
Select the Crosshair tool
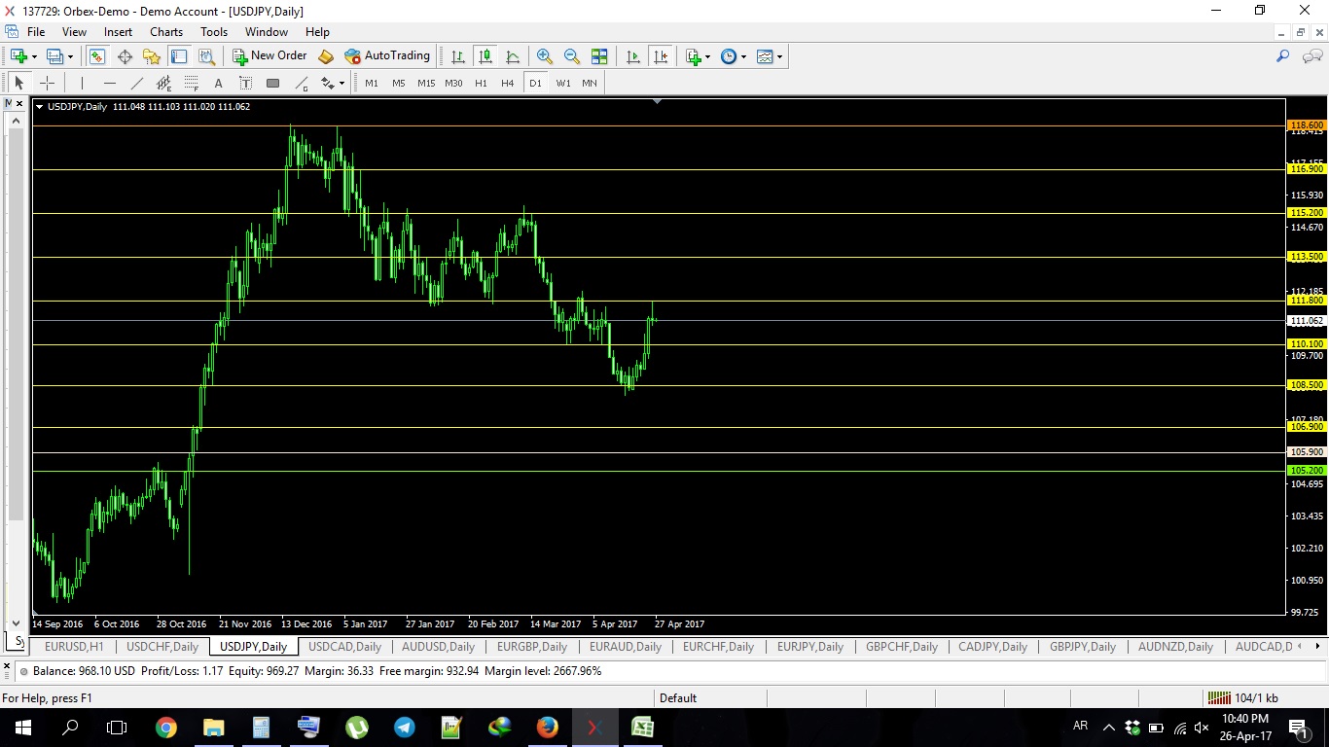click(x=47, y=84)
